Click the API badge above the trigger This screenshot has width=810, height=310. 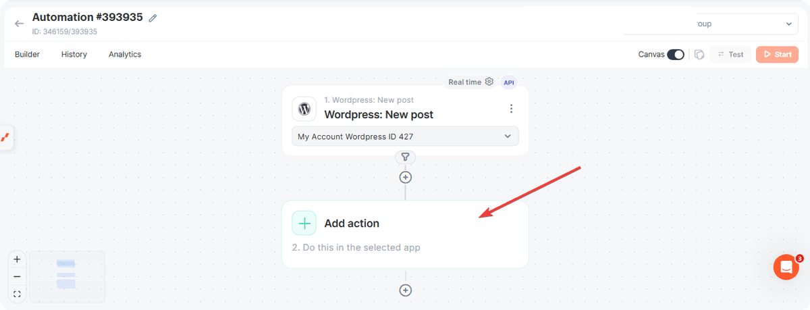point(509,82)
